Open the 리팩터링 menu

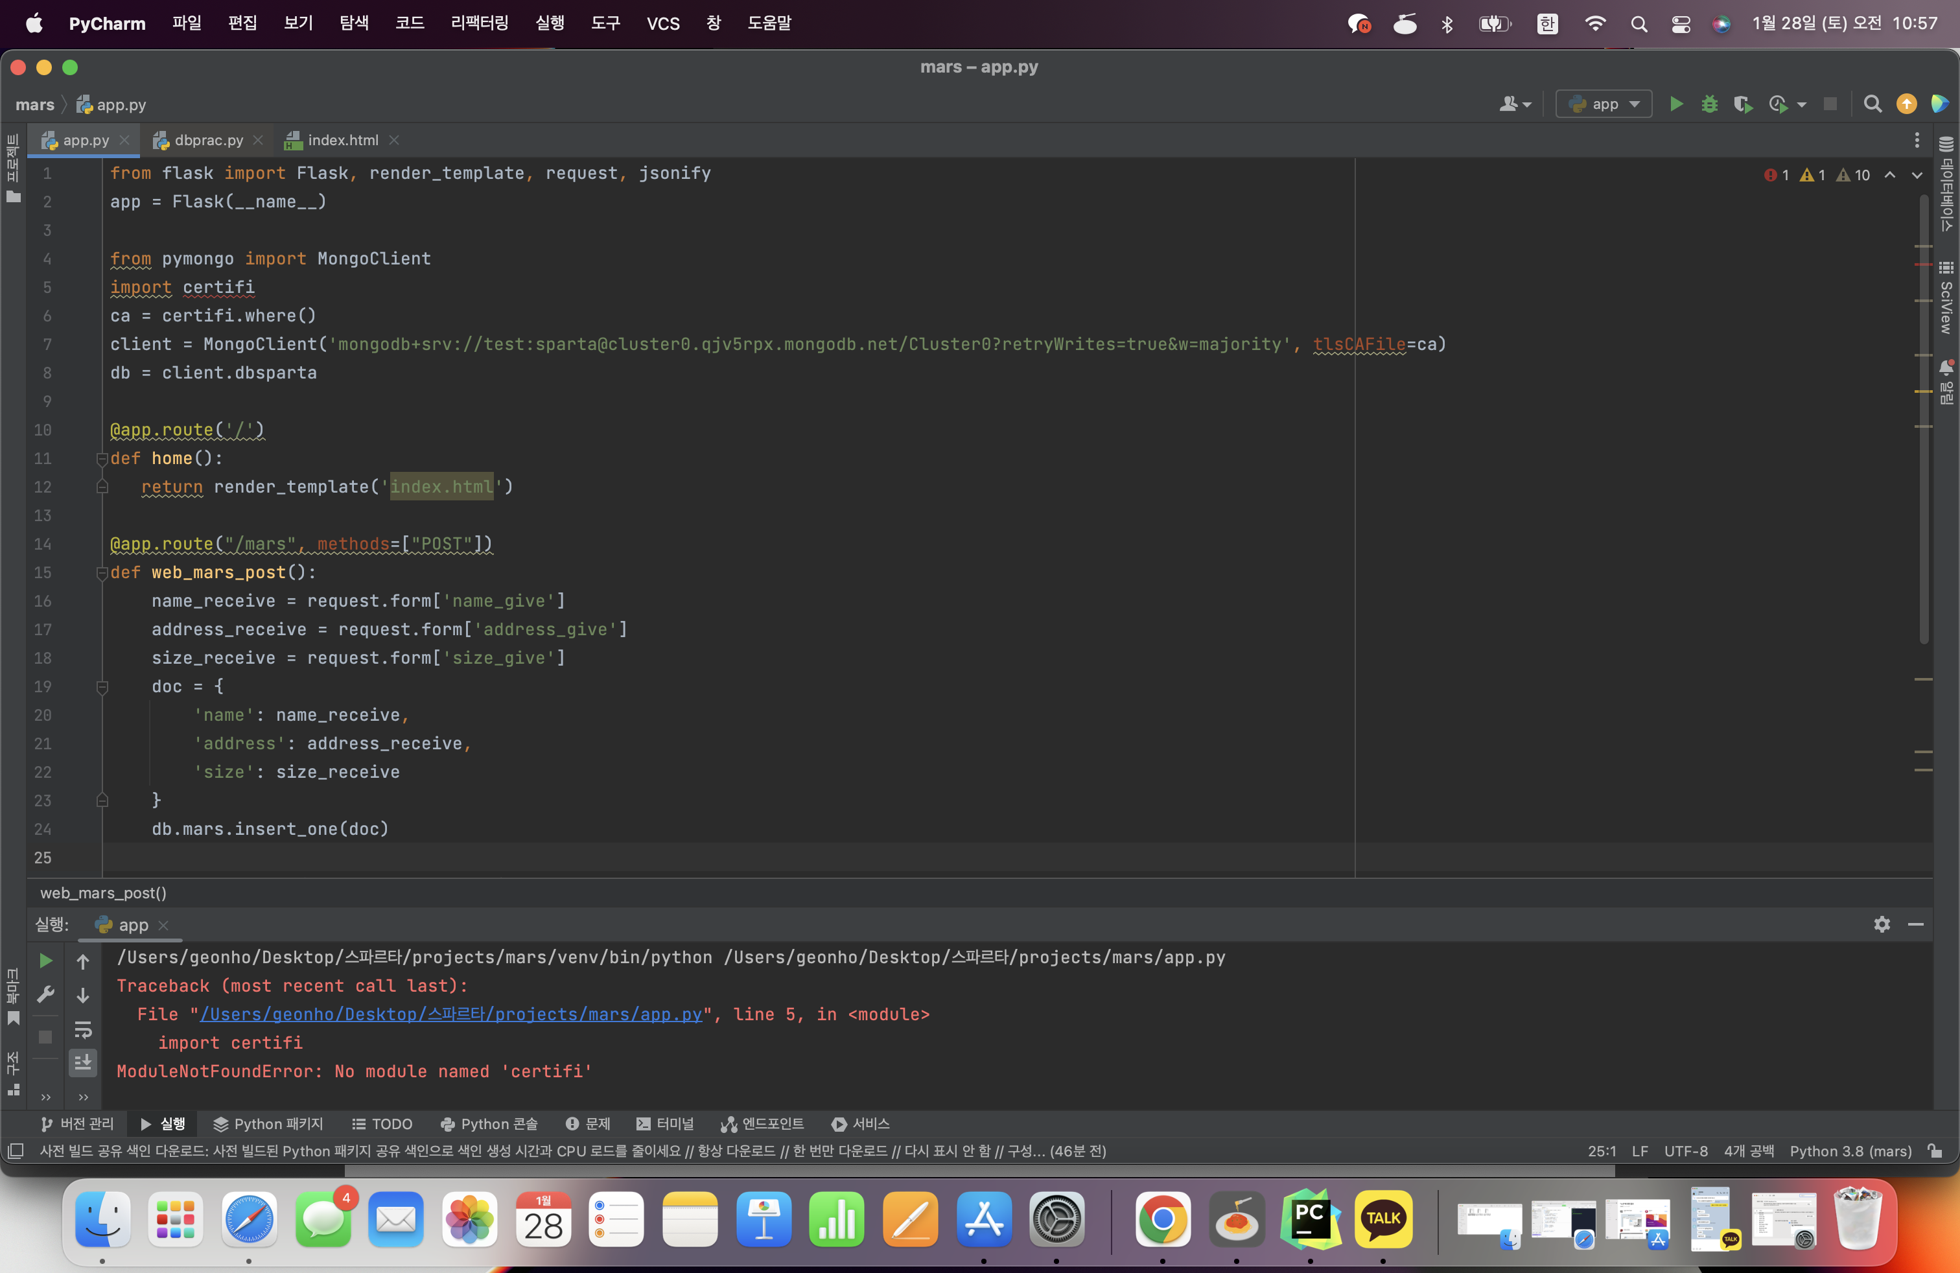click(x=479, y=23)
